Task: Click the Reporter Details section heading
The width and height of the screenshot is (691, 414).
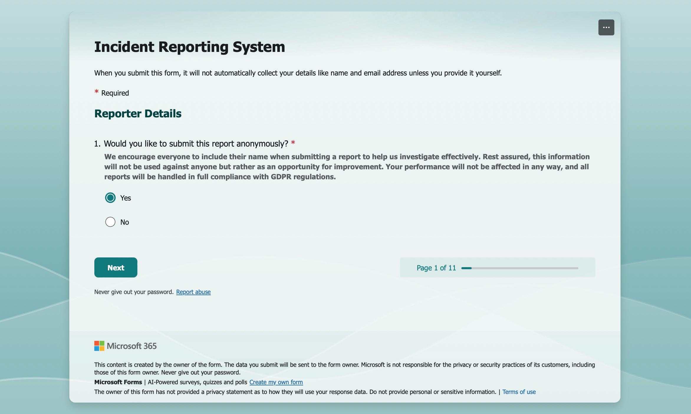Action: 138,114
